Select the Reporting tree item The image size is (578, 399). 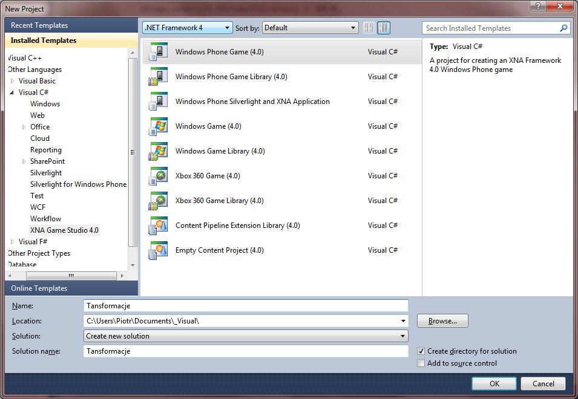tap(46, 150)
